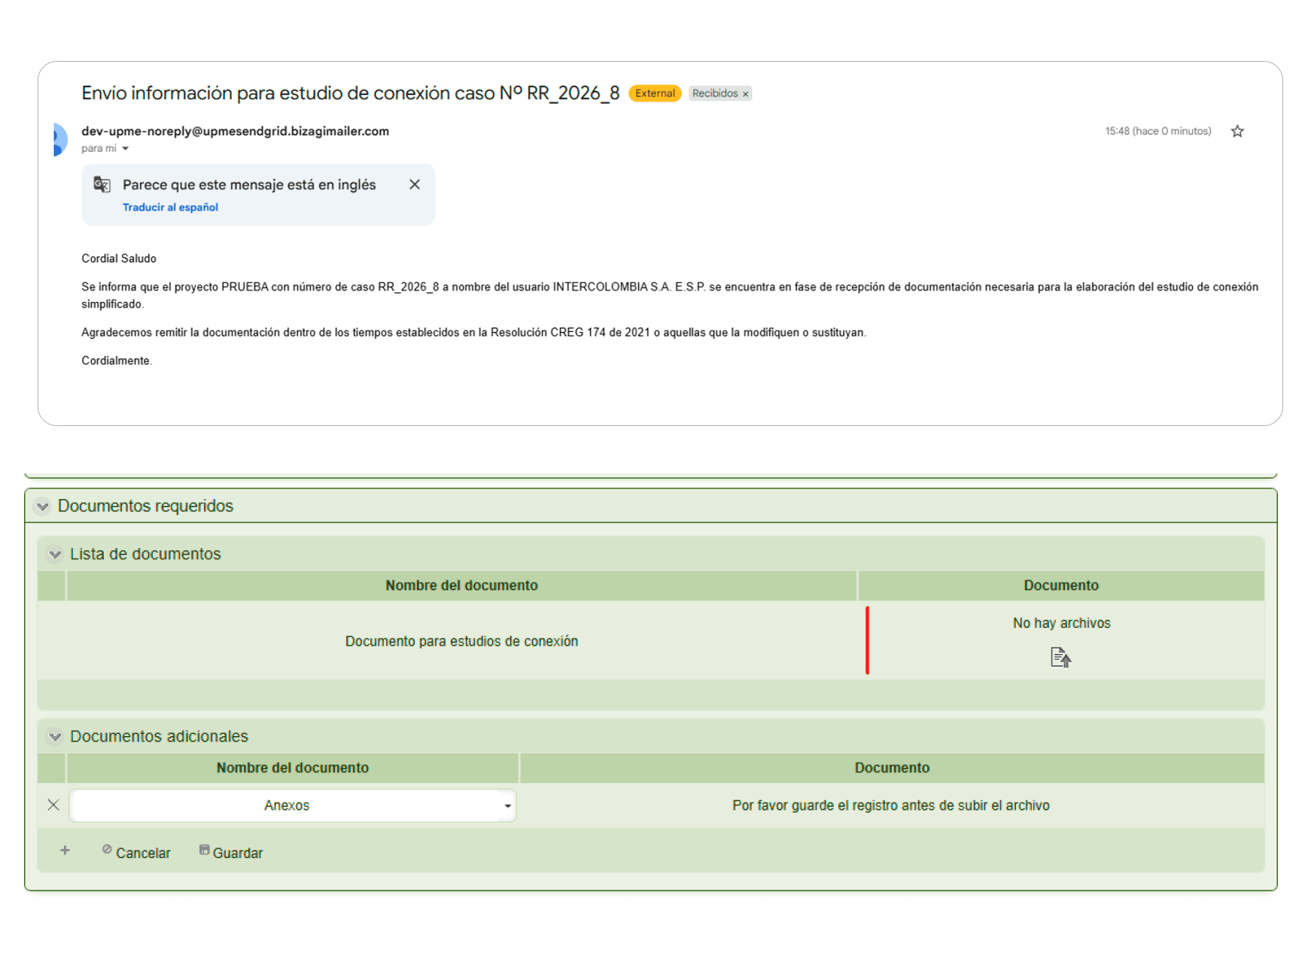Click Nombre del documento header in Lista de documentos
Screen dimensions: 1311x962
[x=461, y=586]
